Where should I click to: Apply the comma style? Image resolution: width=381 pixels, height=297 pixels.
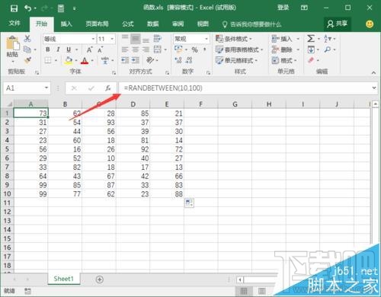tap(204, 49)
